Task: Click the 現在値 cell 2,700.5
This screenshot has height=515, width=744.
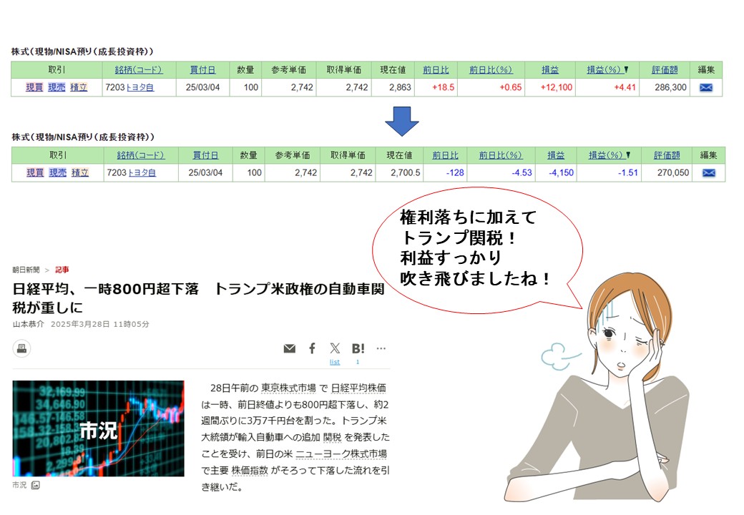Action: [405, 172]
